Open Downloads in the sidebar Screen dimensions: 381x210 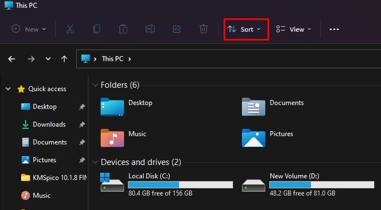click(x=49, y=124)
